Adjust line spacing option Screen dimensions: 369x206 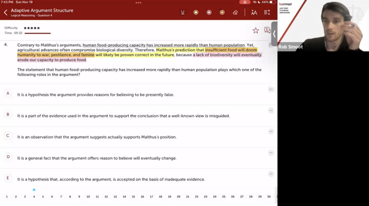point(267,12)
